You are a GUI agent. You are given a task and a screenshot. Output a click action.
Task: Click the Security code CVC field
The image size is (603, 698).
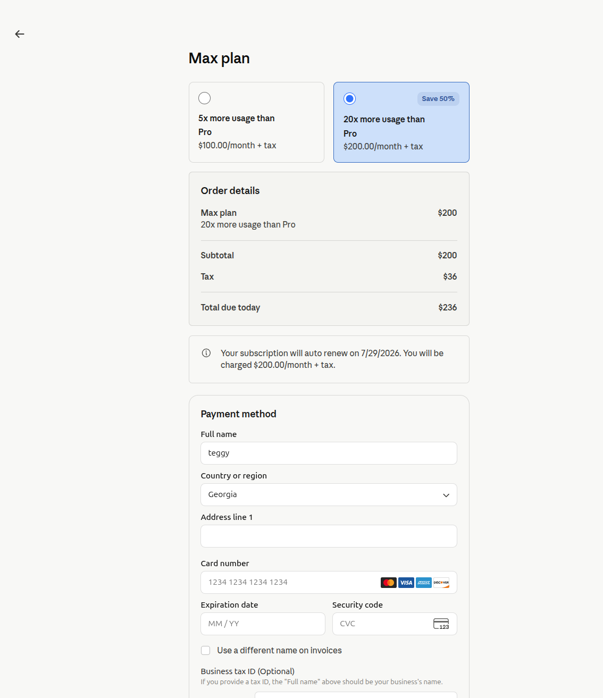tap(395, 624)
